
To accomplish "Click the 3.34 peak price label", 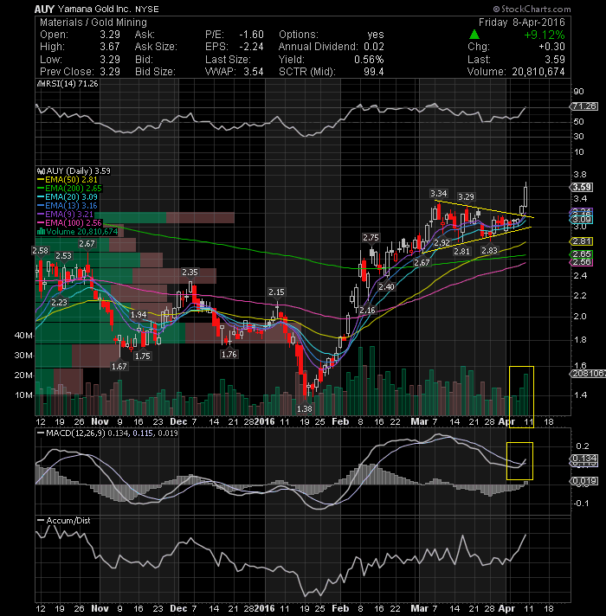I will pyautogui.click(x=438, y=193).
